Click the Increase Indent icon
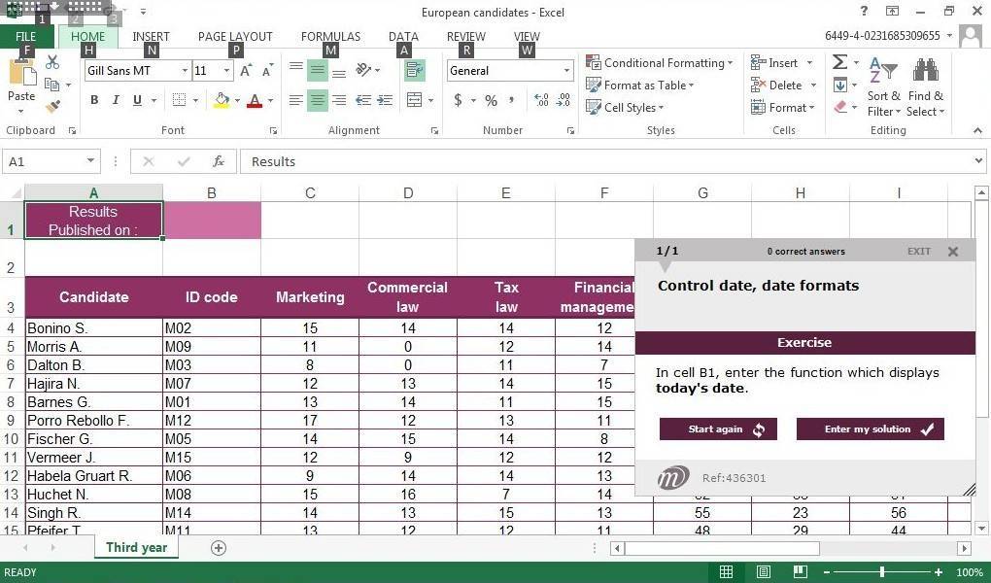The width and height of the screenshot is (991, 583). click(385, 100)
